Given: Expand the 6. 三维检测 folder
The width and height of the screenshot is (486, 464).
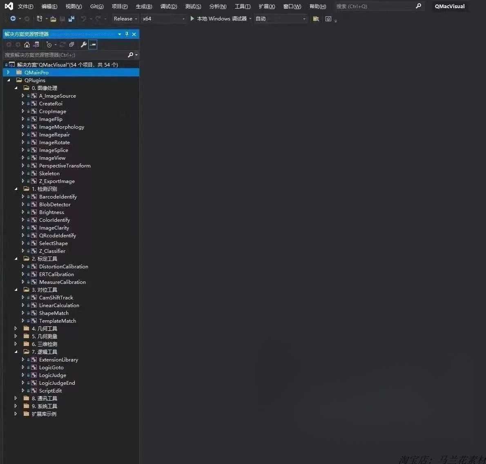Looking at the screenshot, I should pyautogui.click(x=16, y=344).
